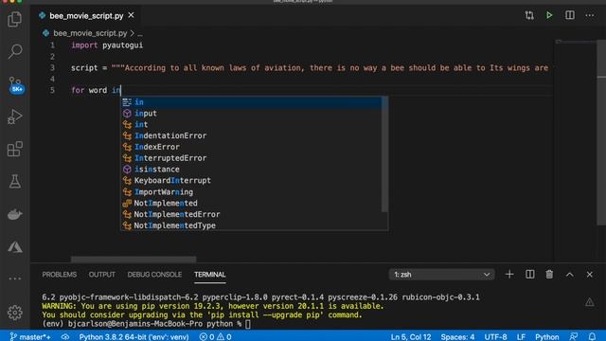Click the suggestion list vertical scrollbar
The width and height of the screenshot is (606, 341).
[x=384, y=154]
